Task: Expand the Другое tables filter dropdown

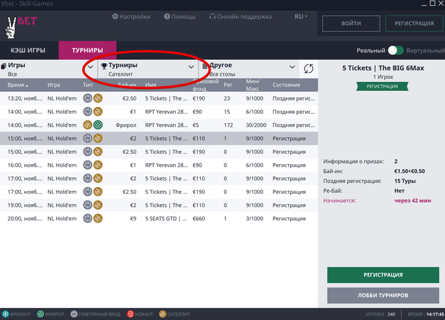Action: pyautogui.click(x=249, y=69)
